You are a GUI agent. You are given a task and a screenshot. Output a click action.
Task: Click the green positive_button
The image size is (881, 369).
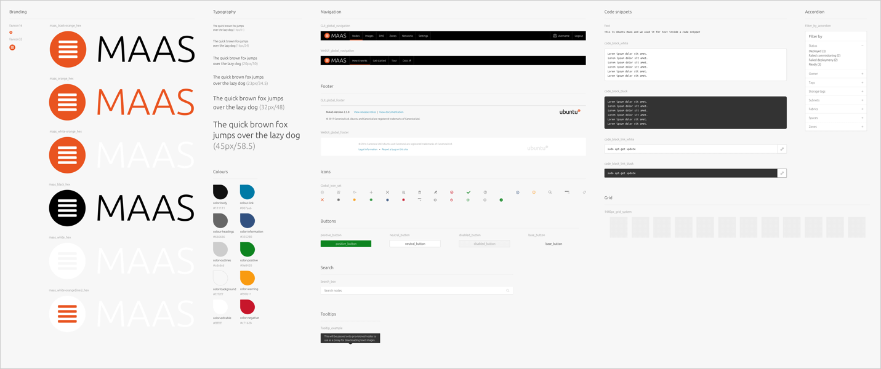click(x=346, y=244)
